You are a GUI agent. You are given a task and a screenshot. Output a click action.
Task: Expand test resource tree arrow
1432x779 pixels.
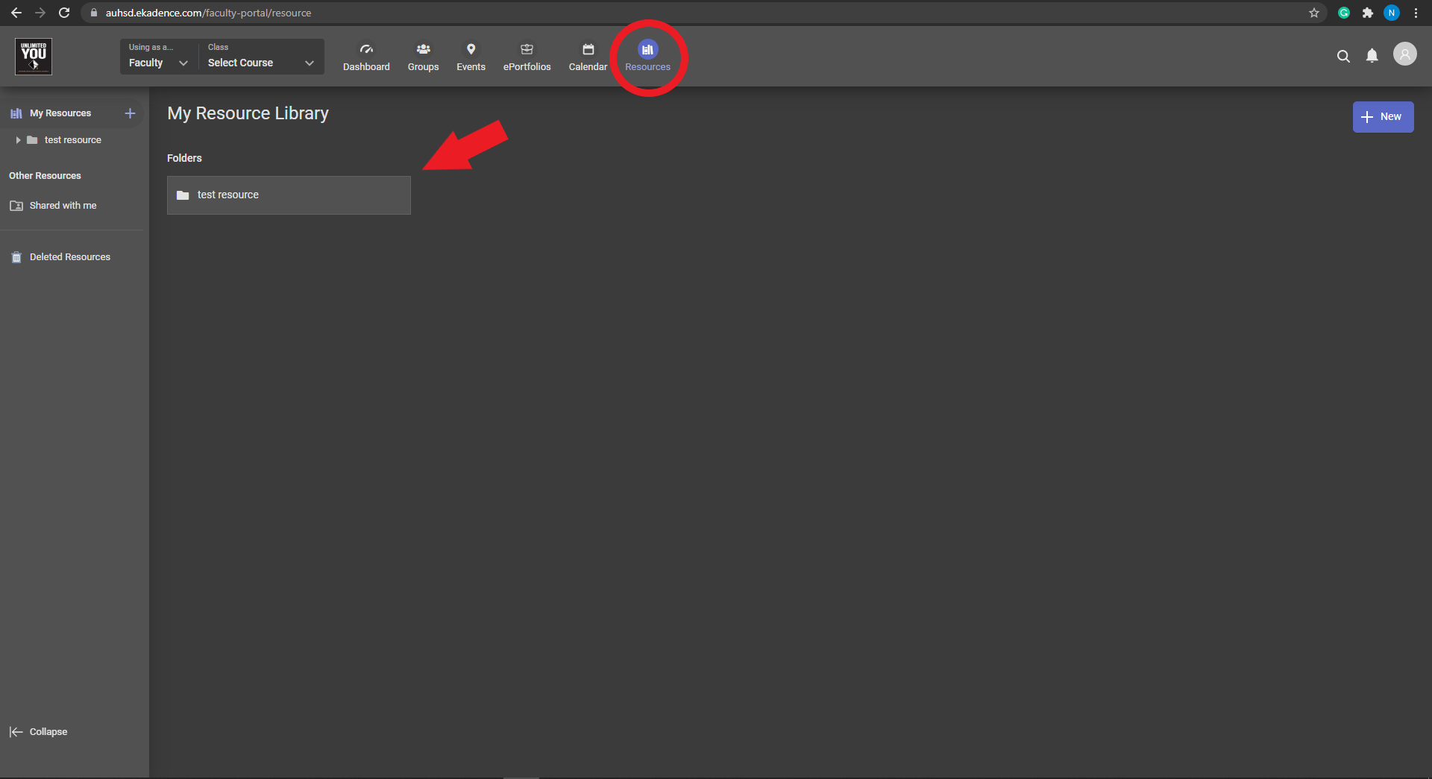tap(18, 140)
